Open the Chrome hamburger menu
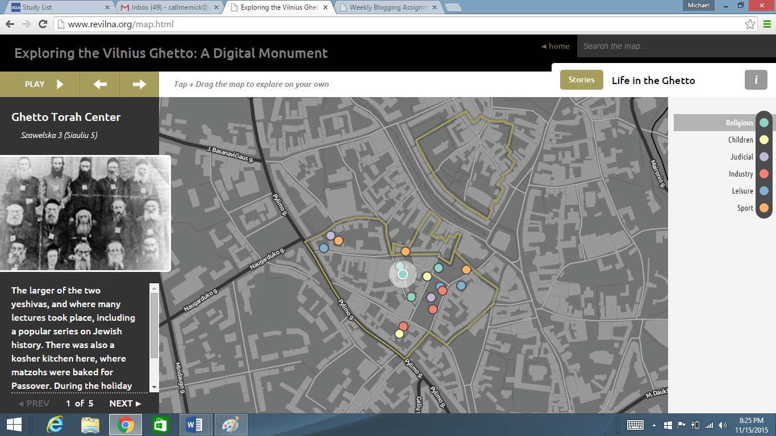The image size is (776, 436). pos(766,24)
